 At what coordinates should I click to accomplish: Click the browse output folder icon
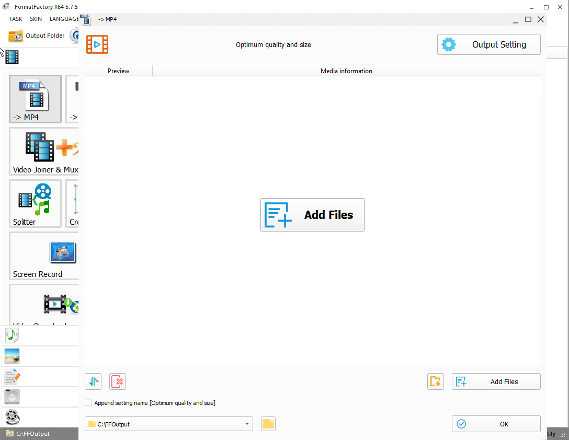click(268, 424)
